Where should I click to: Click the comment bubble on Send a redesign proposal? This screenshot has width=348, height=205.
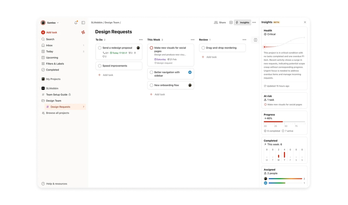(x=104, y=56)
